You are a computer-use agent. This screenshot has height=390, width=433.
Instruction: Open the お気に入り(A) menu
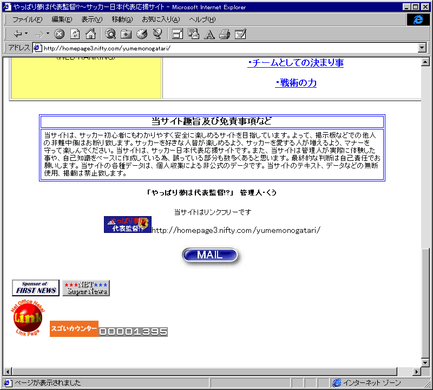(161, 19)
